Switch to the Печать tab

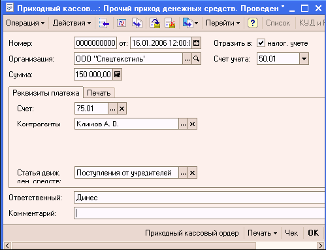tap(99, 93)
